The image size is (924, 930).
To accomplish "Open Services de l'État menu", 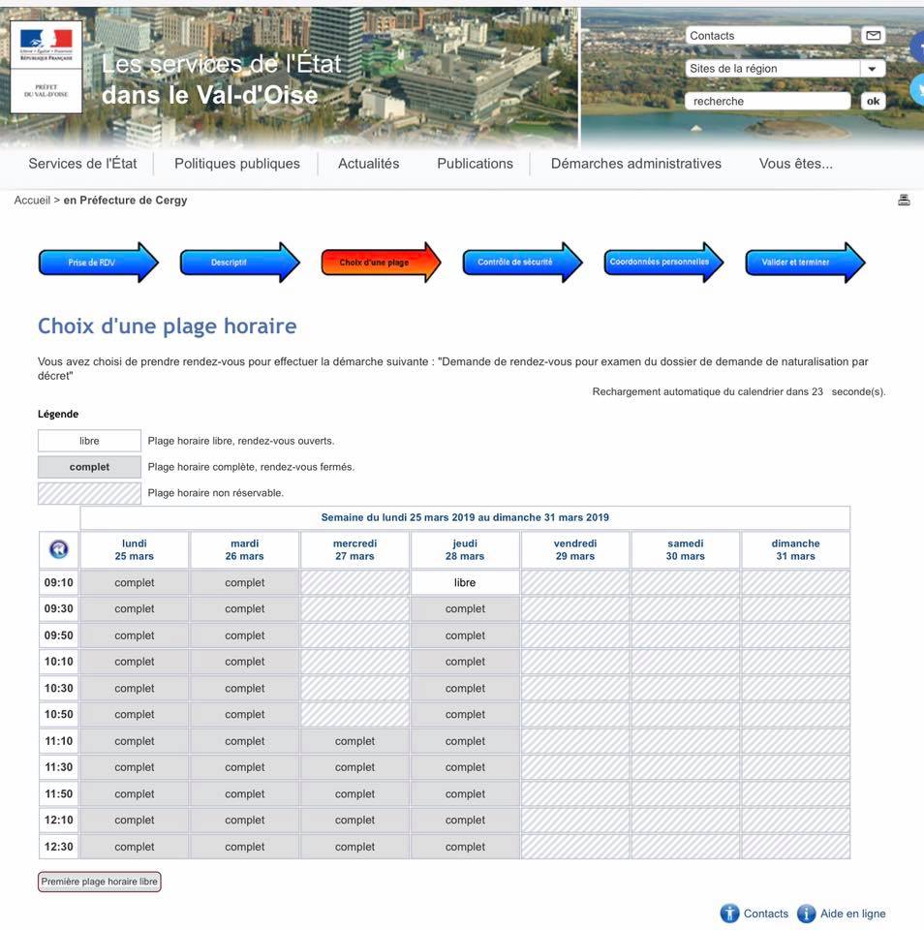I will 82,164.
